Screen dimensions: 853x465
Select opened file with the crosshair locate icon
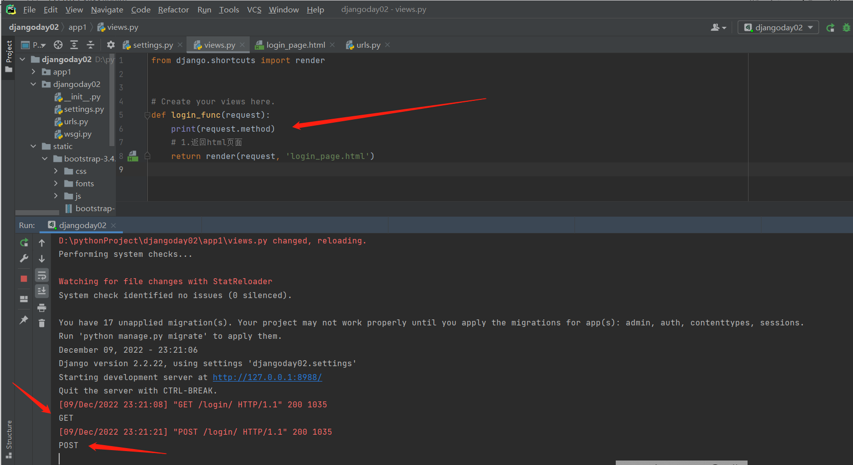pos(58,45)
